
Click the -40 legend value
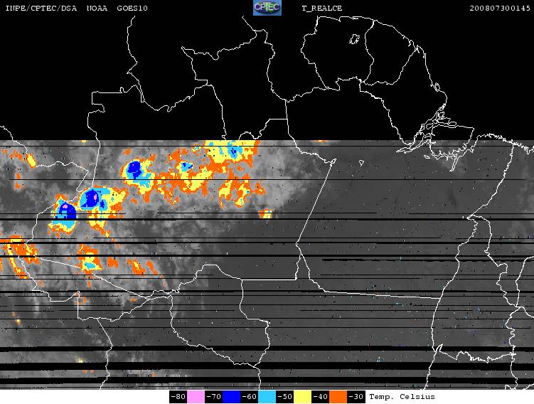320,397
